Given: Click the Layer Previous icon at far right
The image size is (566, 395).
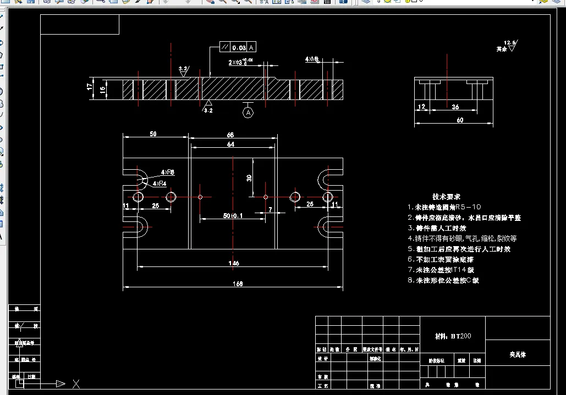Looking at the screenshot, I should pos(555,2).
